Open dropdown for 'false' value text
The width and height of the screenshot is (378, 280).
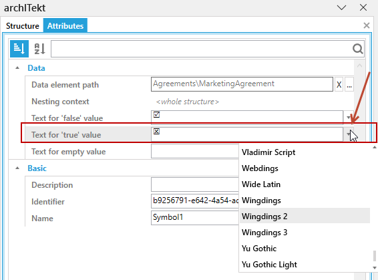point(349,118)
